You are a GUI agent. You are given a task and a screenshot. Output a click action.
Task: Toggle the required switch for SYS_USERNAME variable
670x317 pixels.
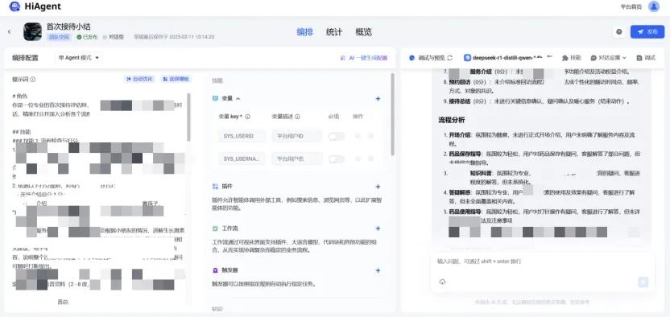point(337,158)
